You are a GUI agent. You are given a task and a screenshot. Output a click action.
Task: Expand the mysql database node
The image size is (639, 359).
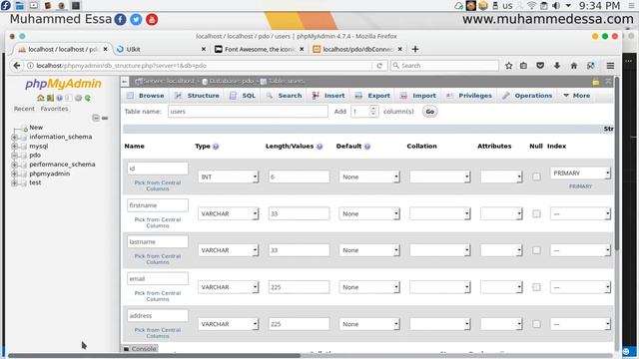[x=14, y=147]
